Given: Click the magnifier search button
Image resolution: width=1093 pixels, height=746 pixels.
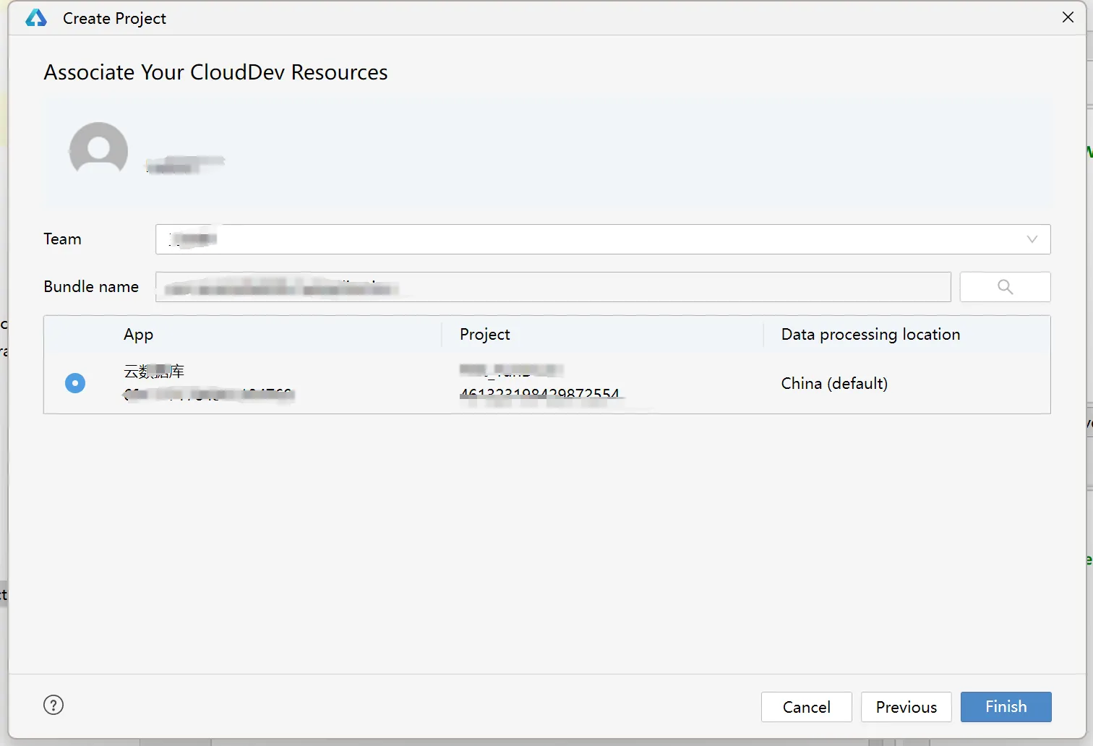Looking at the screenshot, I should point(1005,287).
